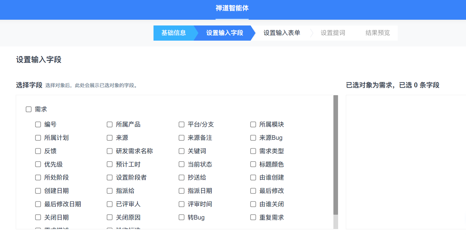466x235 pixels.
Task: Tick the 优先级 field checkbox
Action: point(38,164)
